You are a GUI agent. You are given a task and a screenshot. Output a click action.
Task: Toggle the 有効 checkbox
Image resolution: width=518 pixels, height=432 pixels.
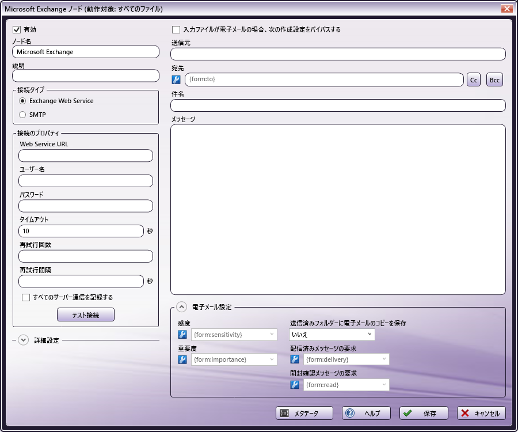click(x=17, y=30)
